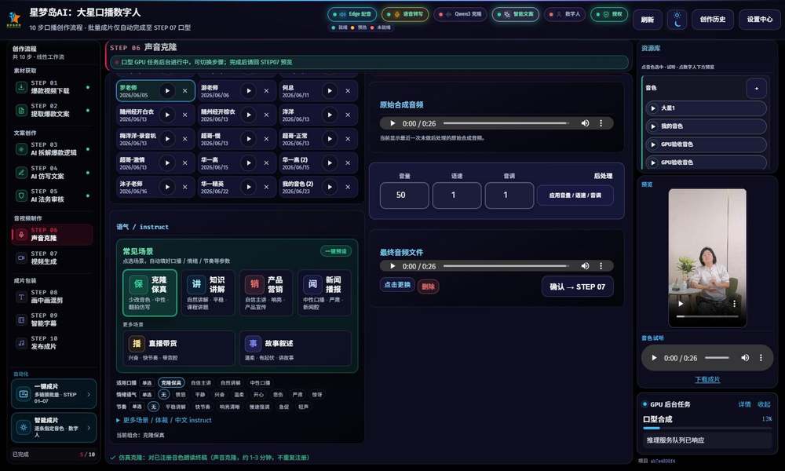Viewport: 785px width, 471px height.
Task: Select the 快节奏 rhythm chip
Action: (x=203, y=407)
